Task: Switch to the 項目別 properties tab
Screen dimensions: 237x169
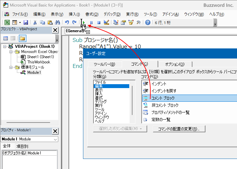Action: 22,146
